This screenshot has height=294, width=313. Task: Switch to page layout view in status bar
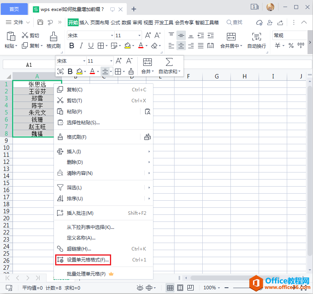[x=181, y=288]
